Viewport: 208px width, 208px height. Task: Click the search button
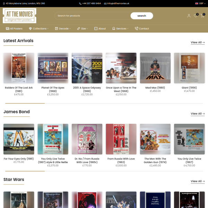click(x=142, y=16)
